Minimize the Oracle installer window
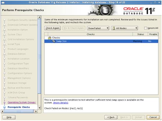The image size is (162, 121). coord(151,3)
